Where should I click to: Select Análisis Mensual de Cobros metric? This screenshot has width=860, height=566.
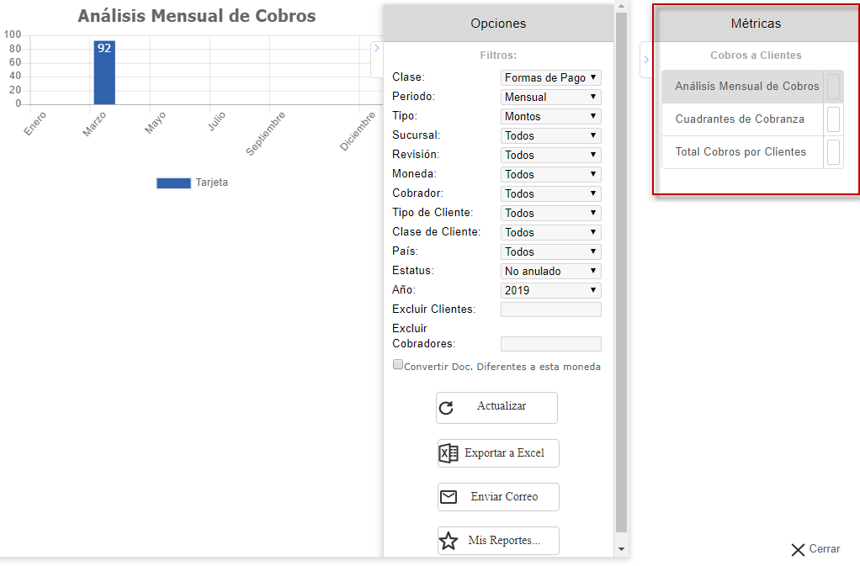point(746,87)
